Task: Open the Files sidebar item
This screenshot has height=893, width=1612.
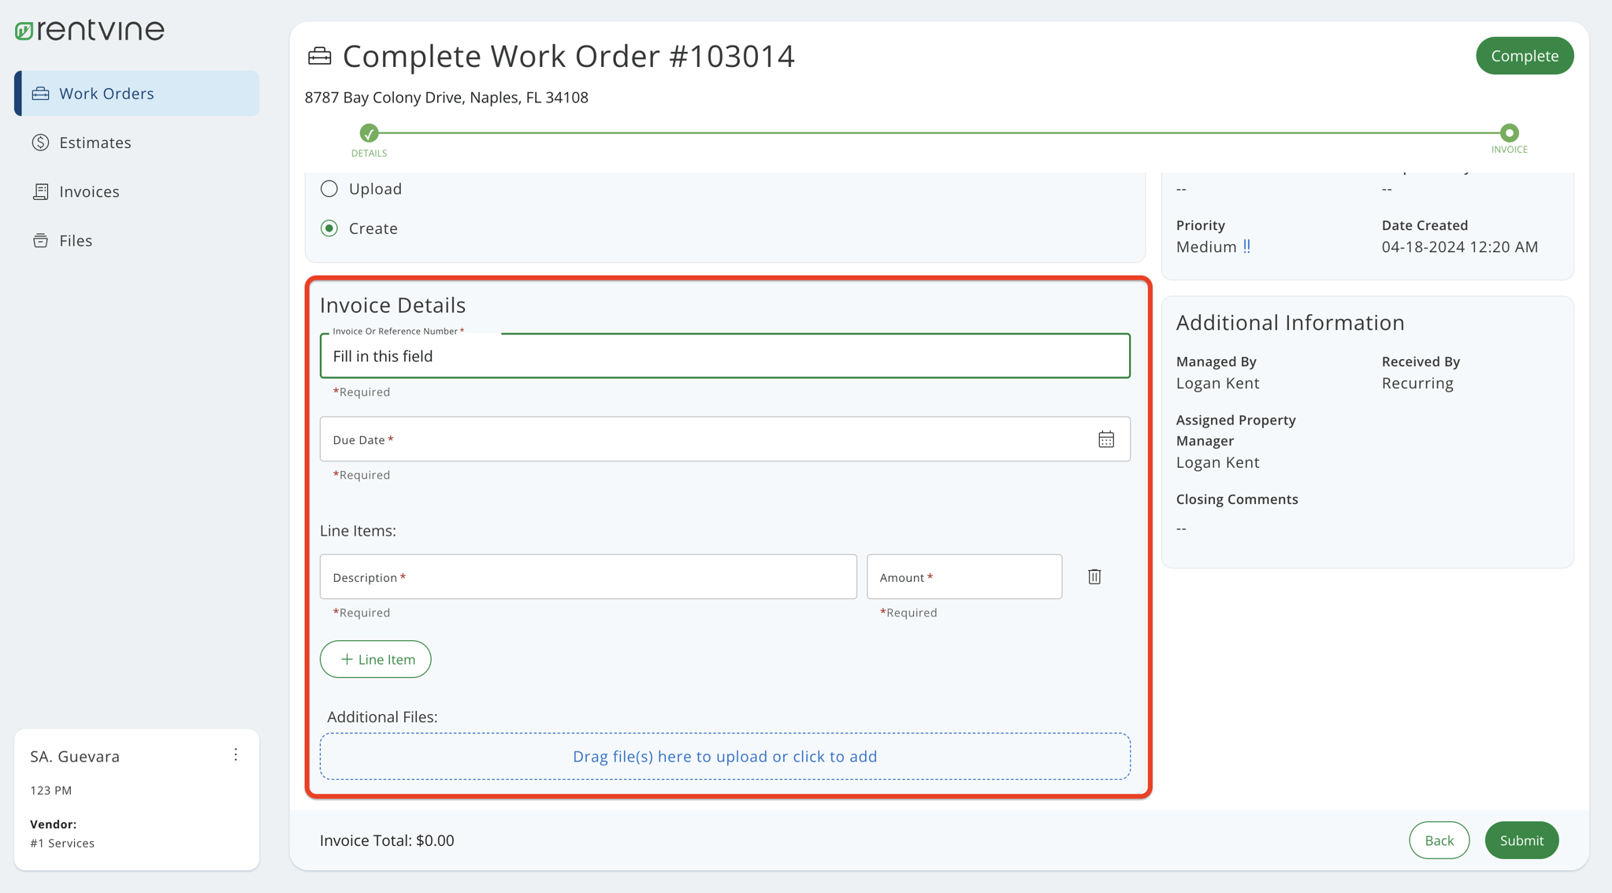Action: coord(76,241)
